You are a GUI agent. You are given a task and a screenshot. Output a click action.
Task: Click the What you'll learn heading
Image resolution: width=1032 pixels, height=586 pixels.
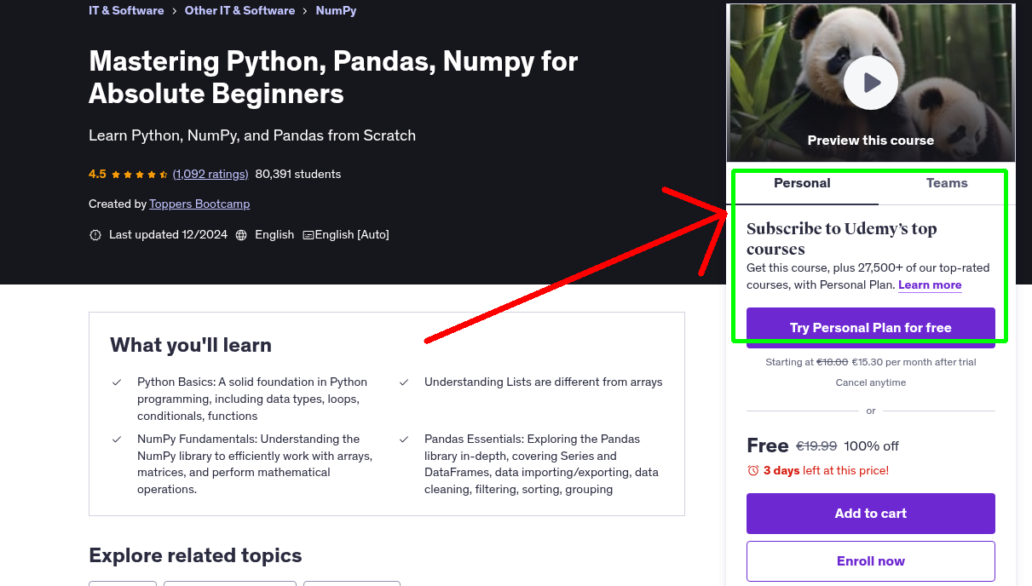click(x=191, y=345)
